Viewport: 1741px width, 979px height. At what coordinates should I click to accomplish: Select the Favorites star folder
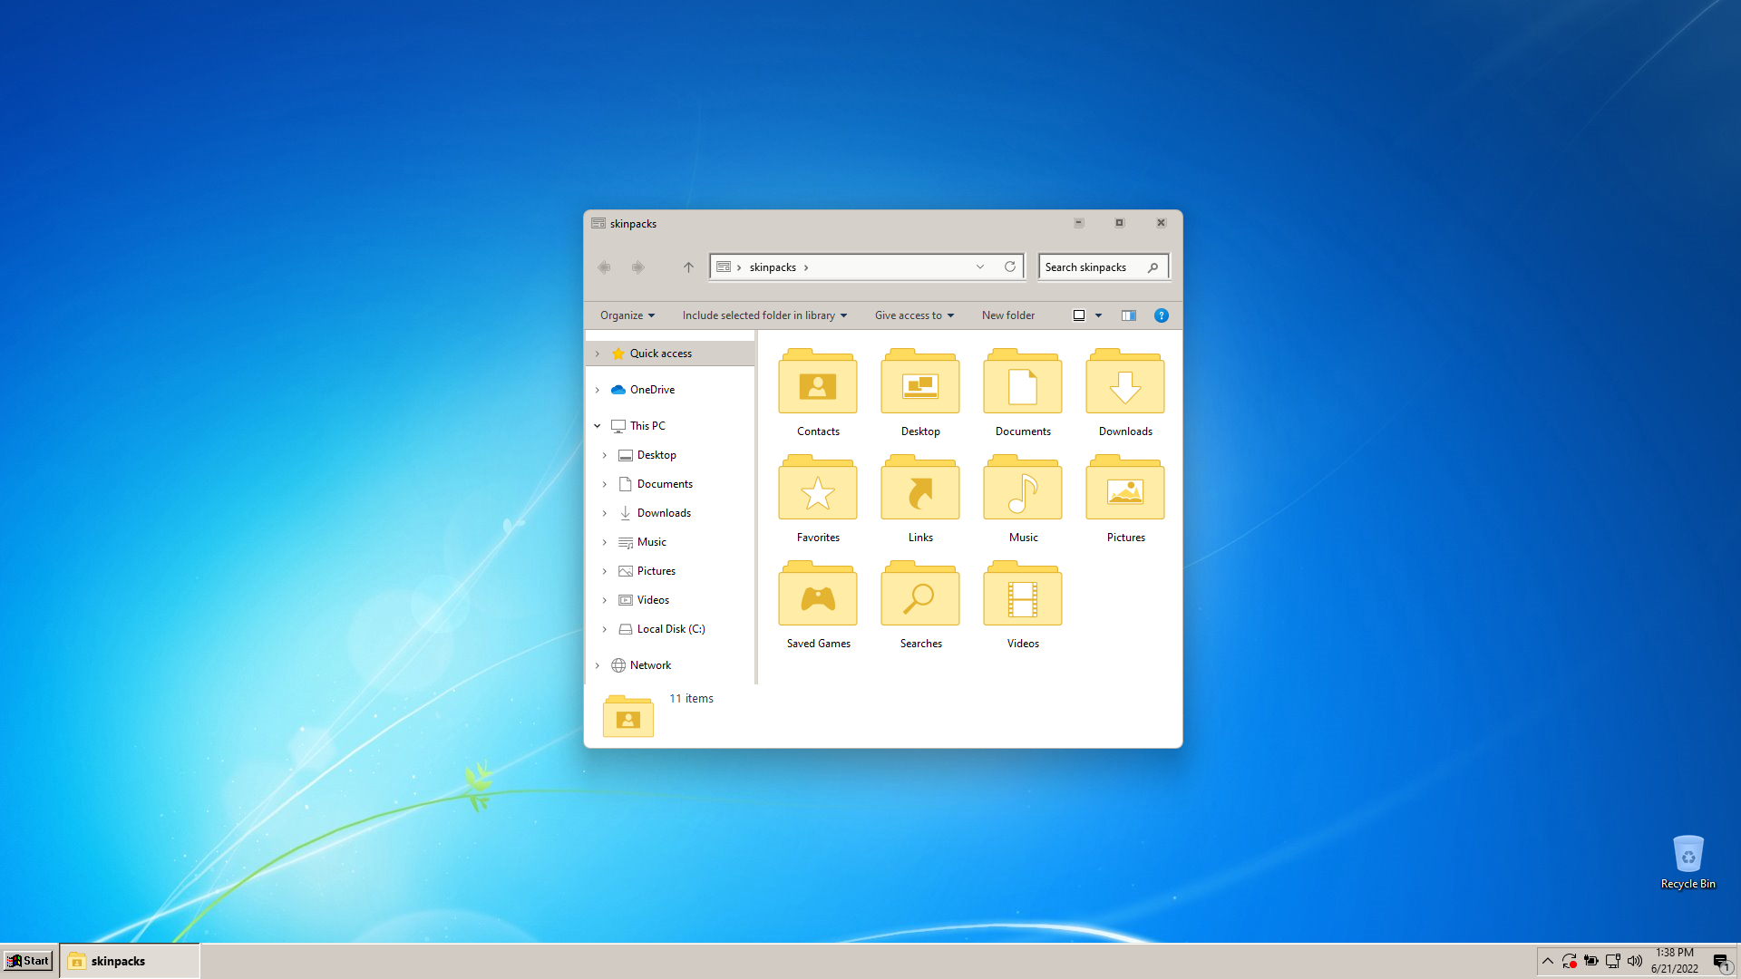click(817, 490)
